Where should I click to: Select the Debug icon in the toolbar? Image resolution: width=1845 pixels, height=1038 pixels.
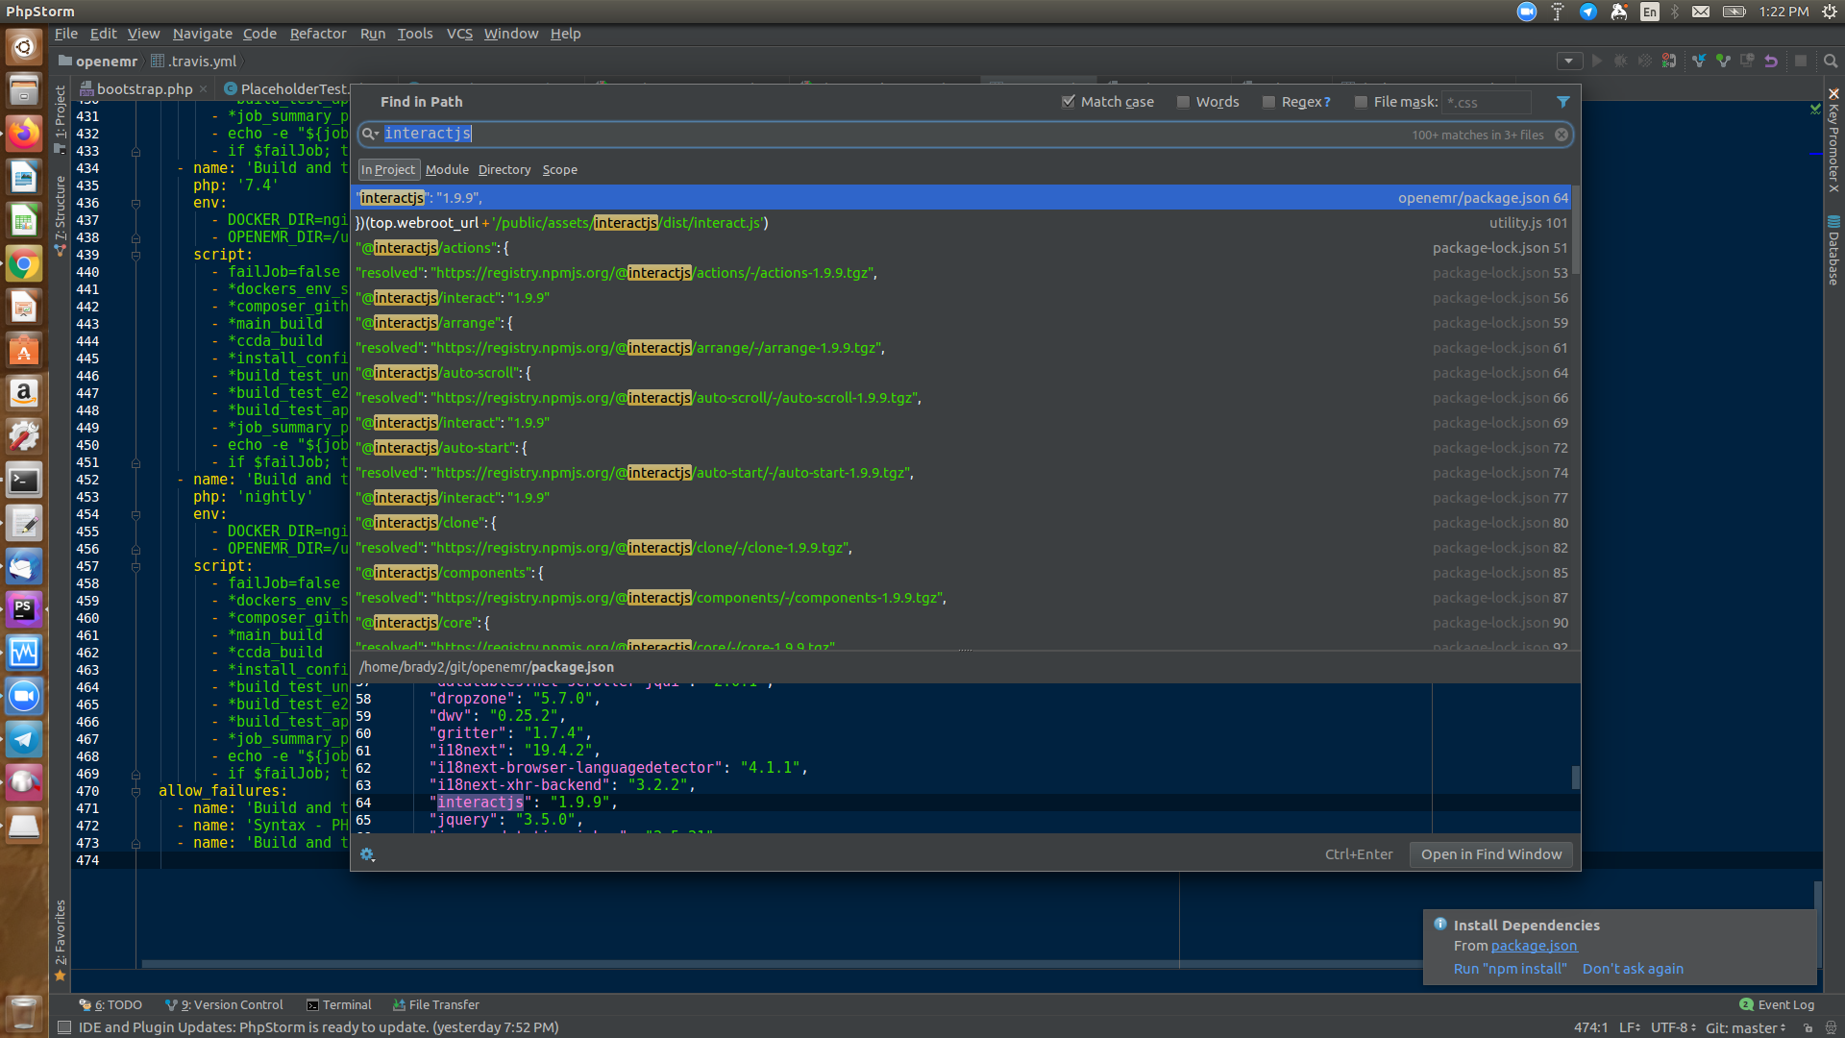click(1621, 60)
